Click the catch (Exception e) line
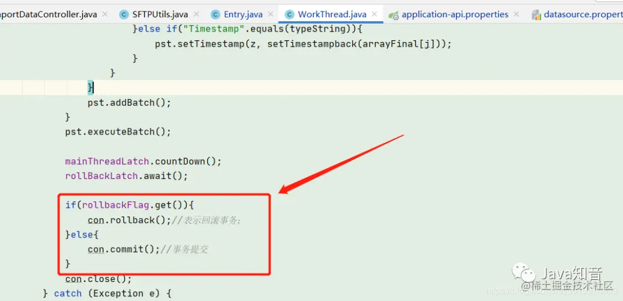Image resolution: width=623 pixels, height=301 pixels. click(107, 294)
